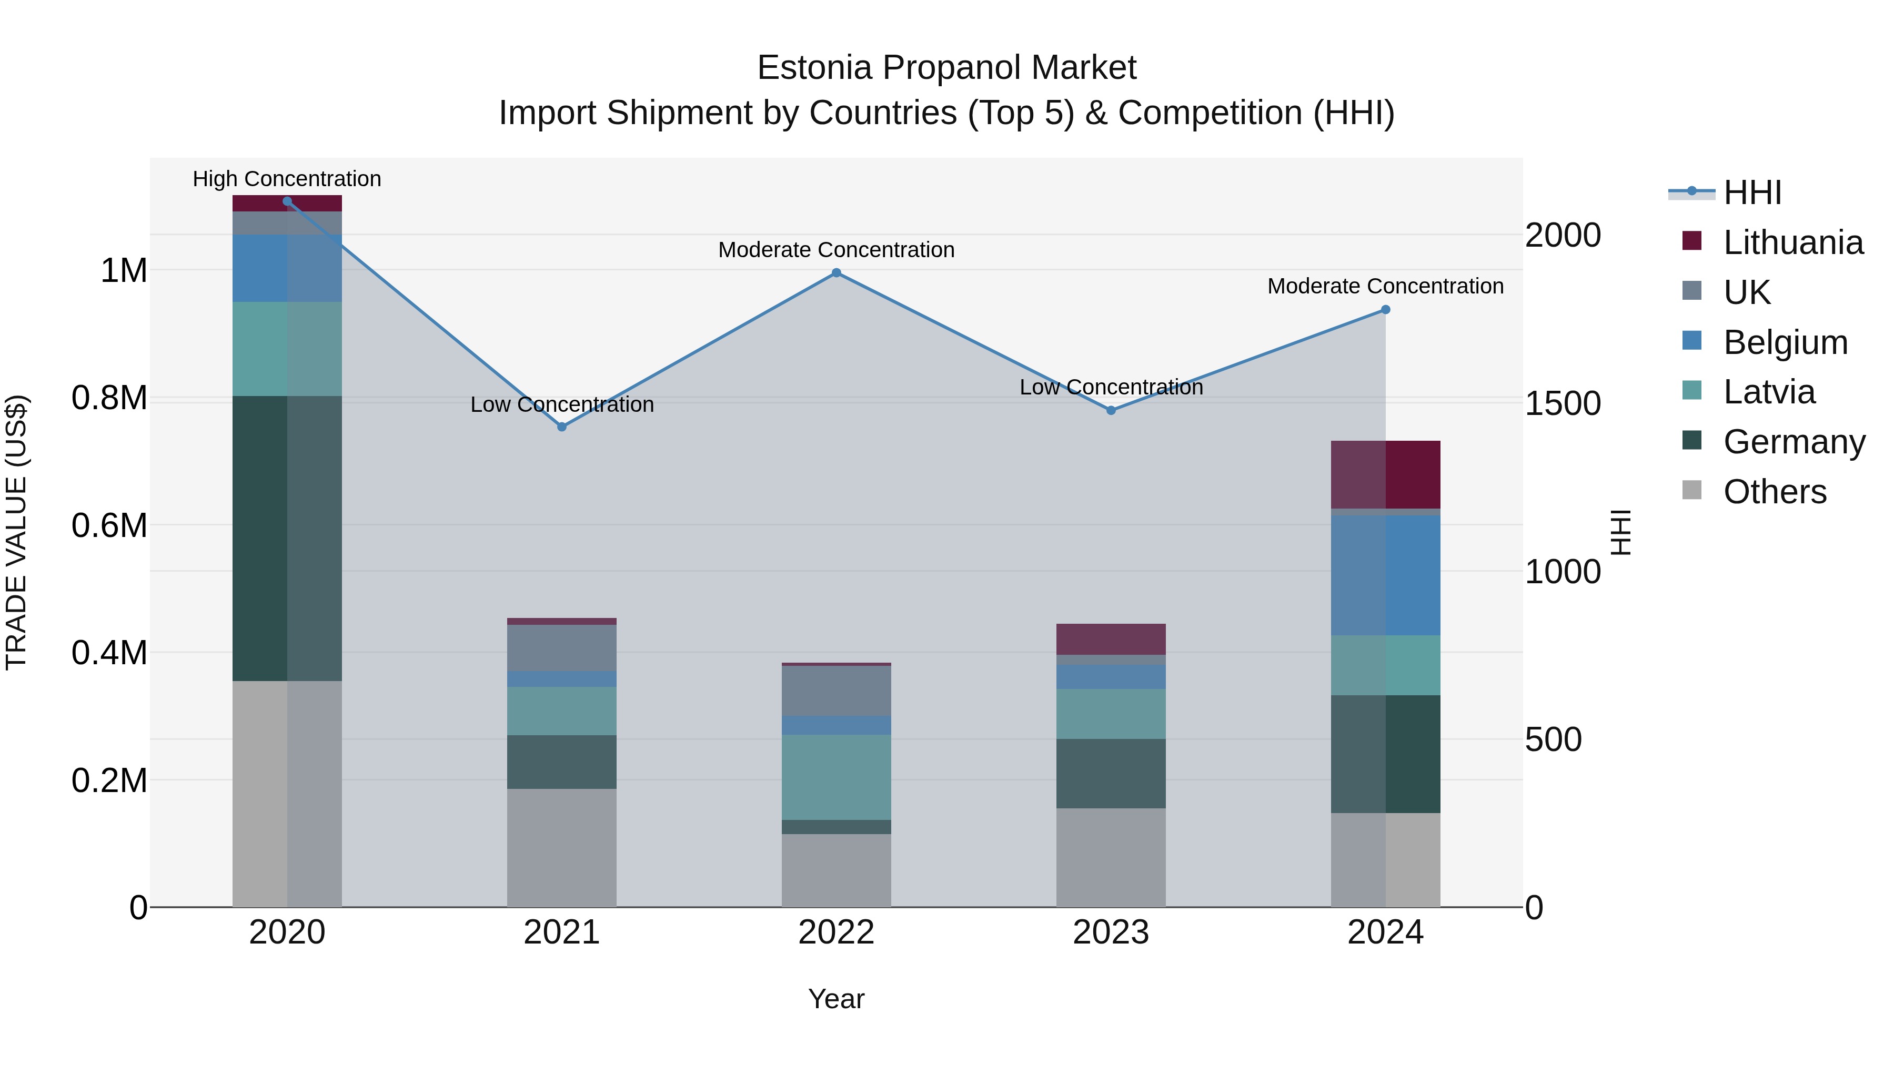Viewport: 1894px width, 1065px height.
Task: Click the 'Year' x-axis title
Action: [837, 1000]
